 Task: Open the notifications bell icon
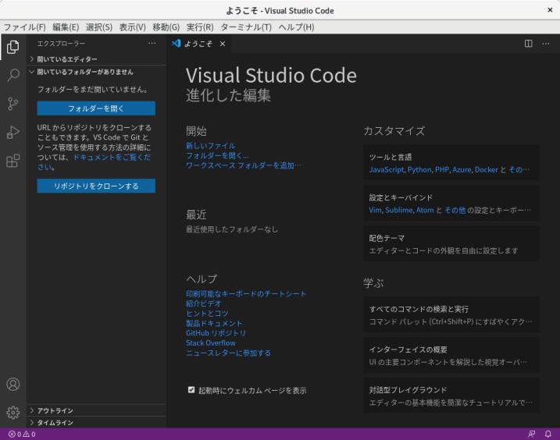[548, 434]
